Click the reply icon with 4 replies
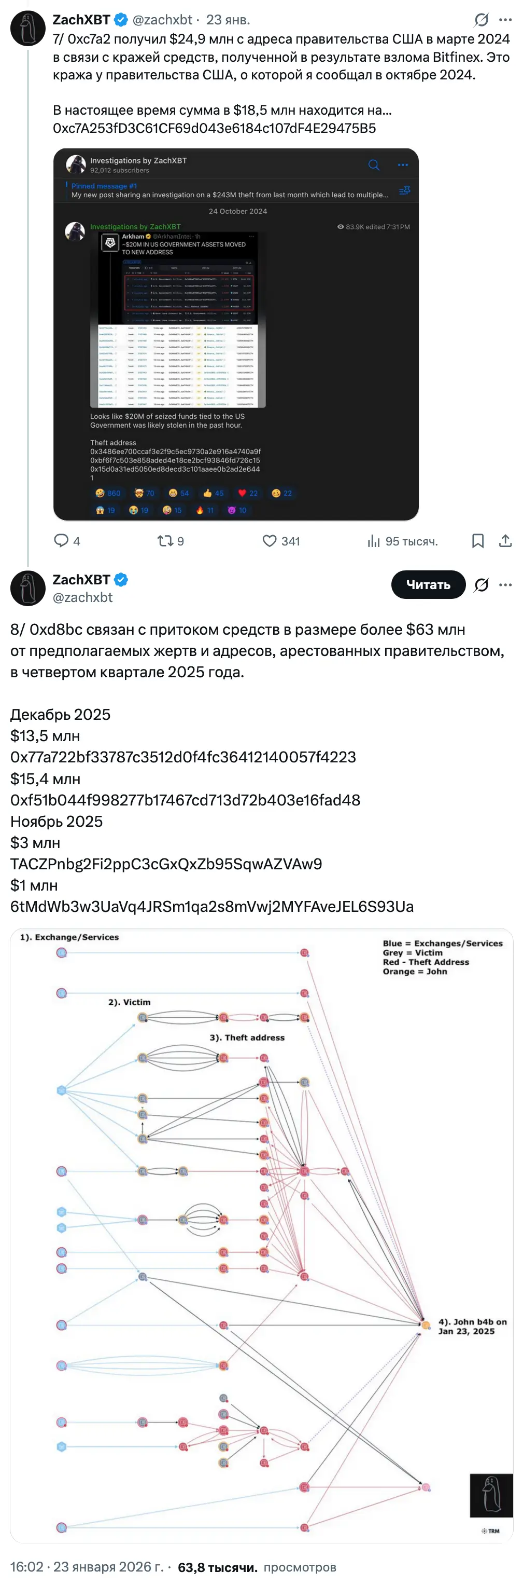Viewport: 523px width, 1585px height. [62, 541]
